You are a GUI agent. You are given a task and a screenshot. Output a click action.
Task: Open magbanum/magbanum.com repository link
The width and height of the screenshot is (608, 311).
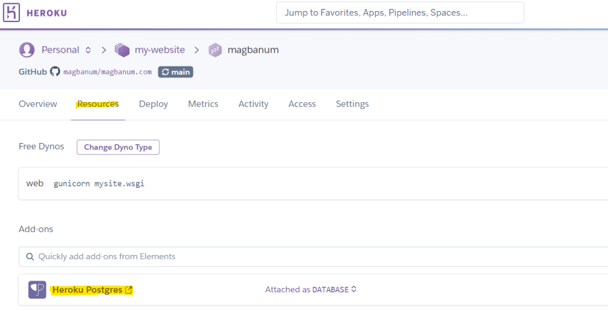(107, 72)
